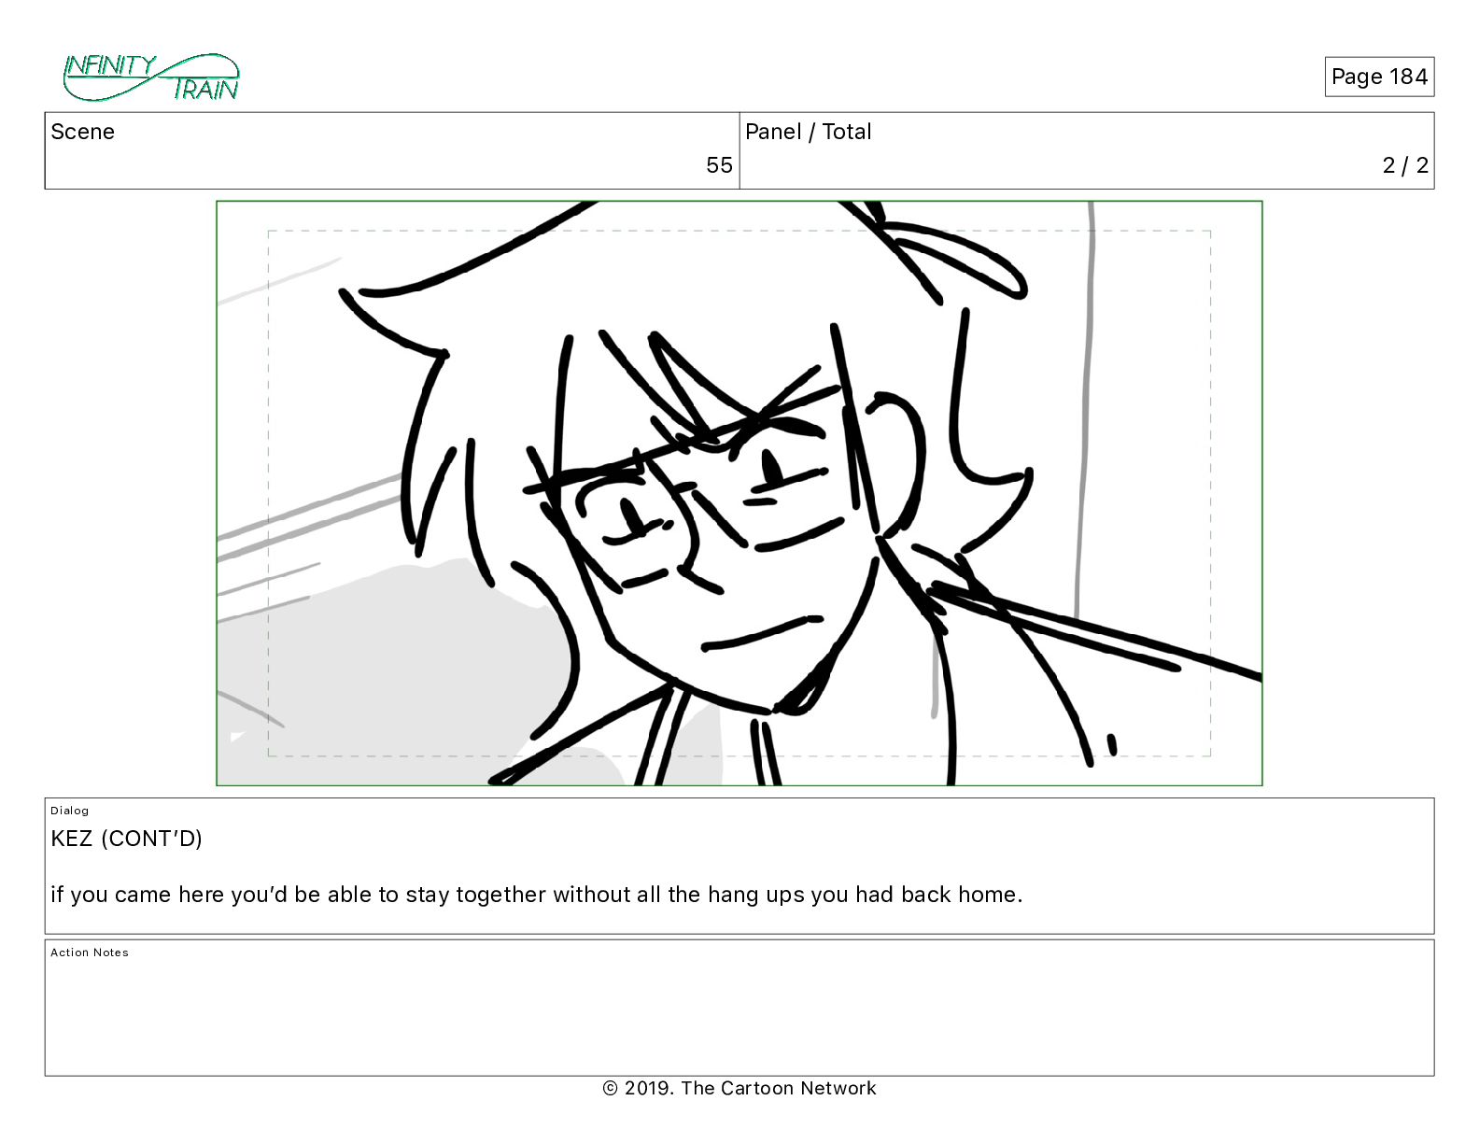1479x1143 pixels.
Task: Click the Action Notes label
Action: tap(90, 952)
